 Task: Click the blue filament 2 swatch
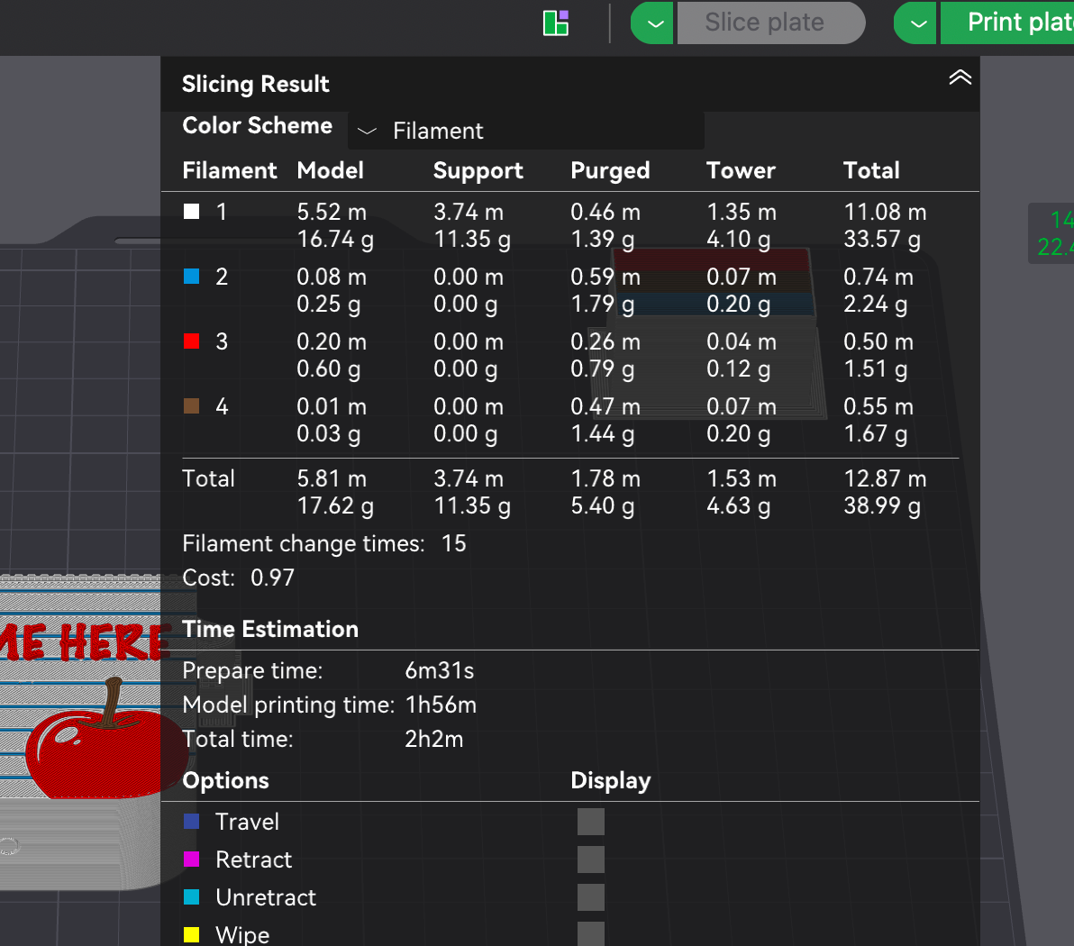point(192,276)
